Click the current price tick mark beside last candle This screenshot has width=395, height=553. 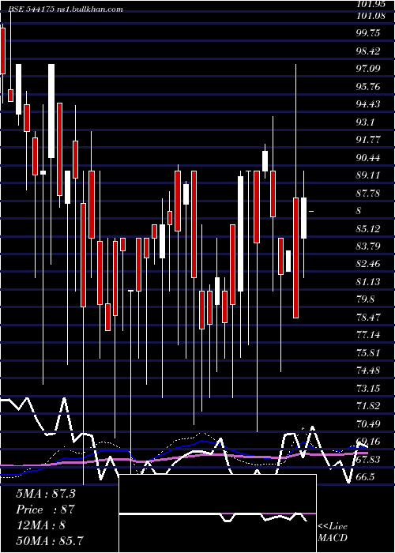click(x=311, y=211)
